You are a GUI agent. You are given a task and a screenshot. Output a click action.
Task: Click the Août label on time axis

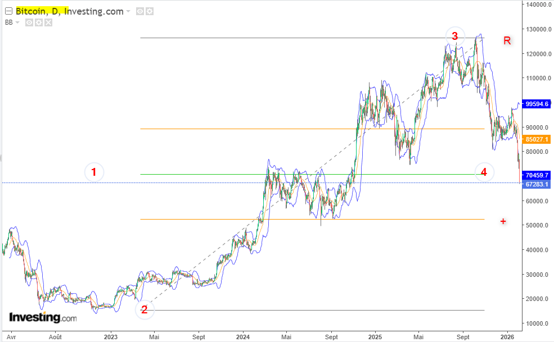(x=55, y=337)
